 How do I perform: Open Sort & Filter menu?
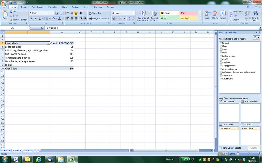pos(247,16)
